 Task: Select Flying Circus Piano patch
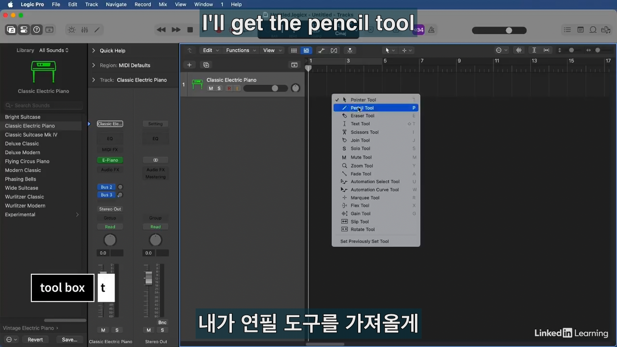pos(27,161)
